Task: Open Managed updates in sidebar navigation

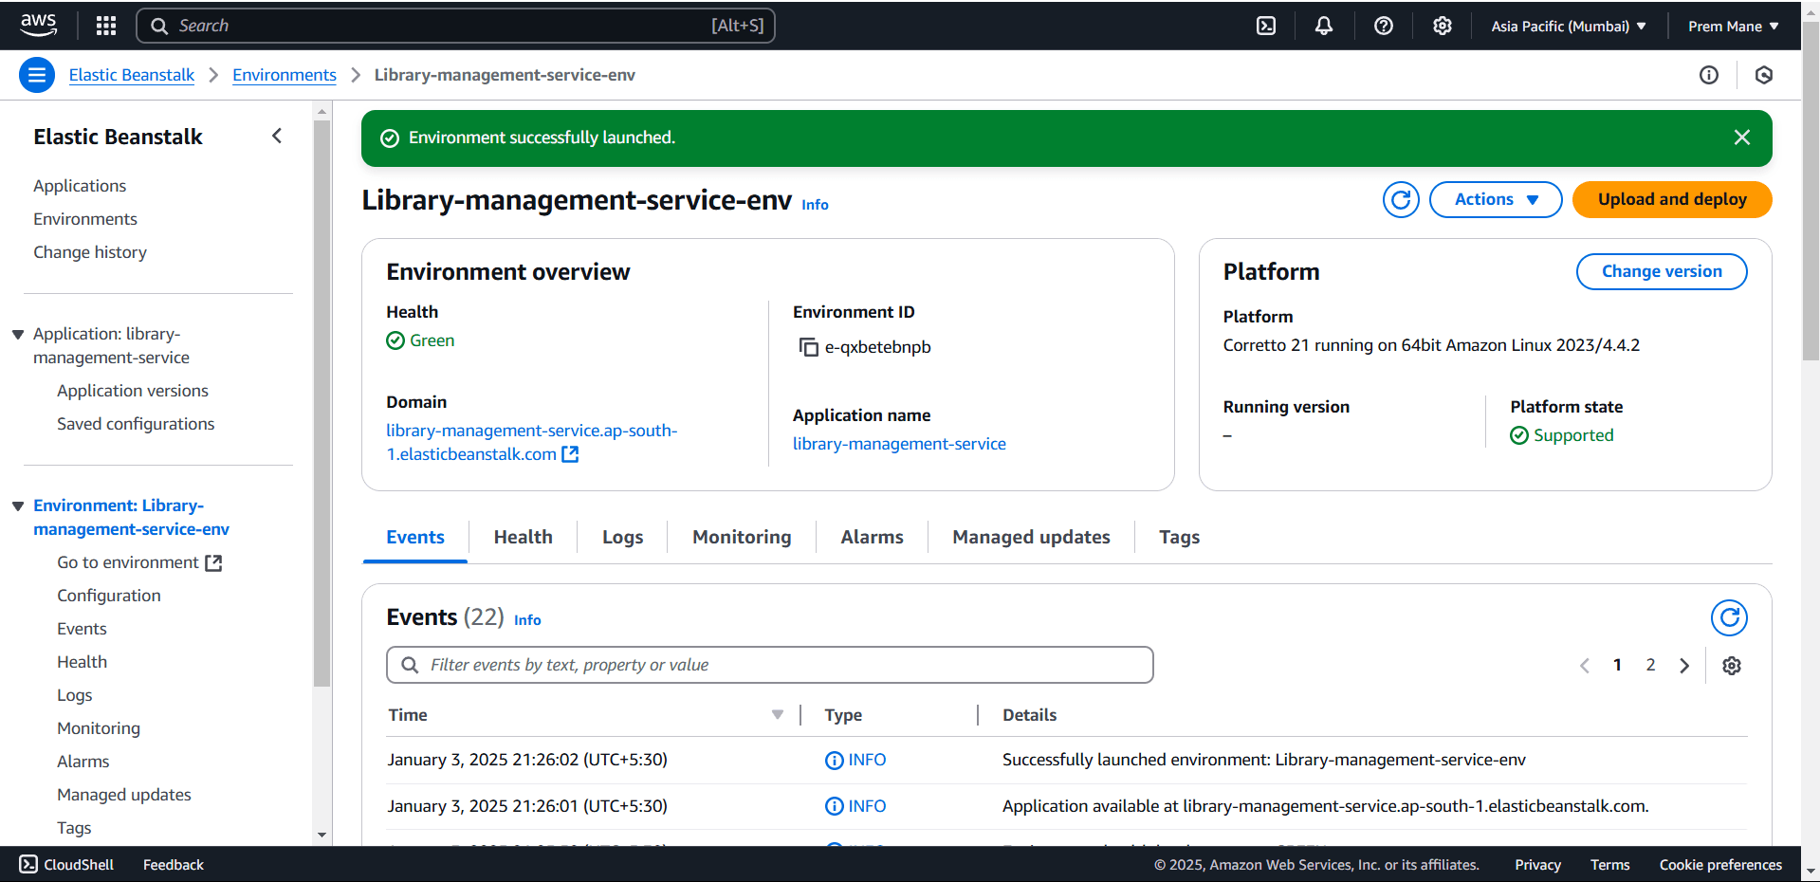Action: coord(124,795)
